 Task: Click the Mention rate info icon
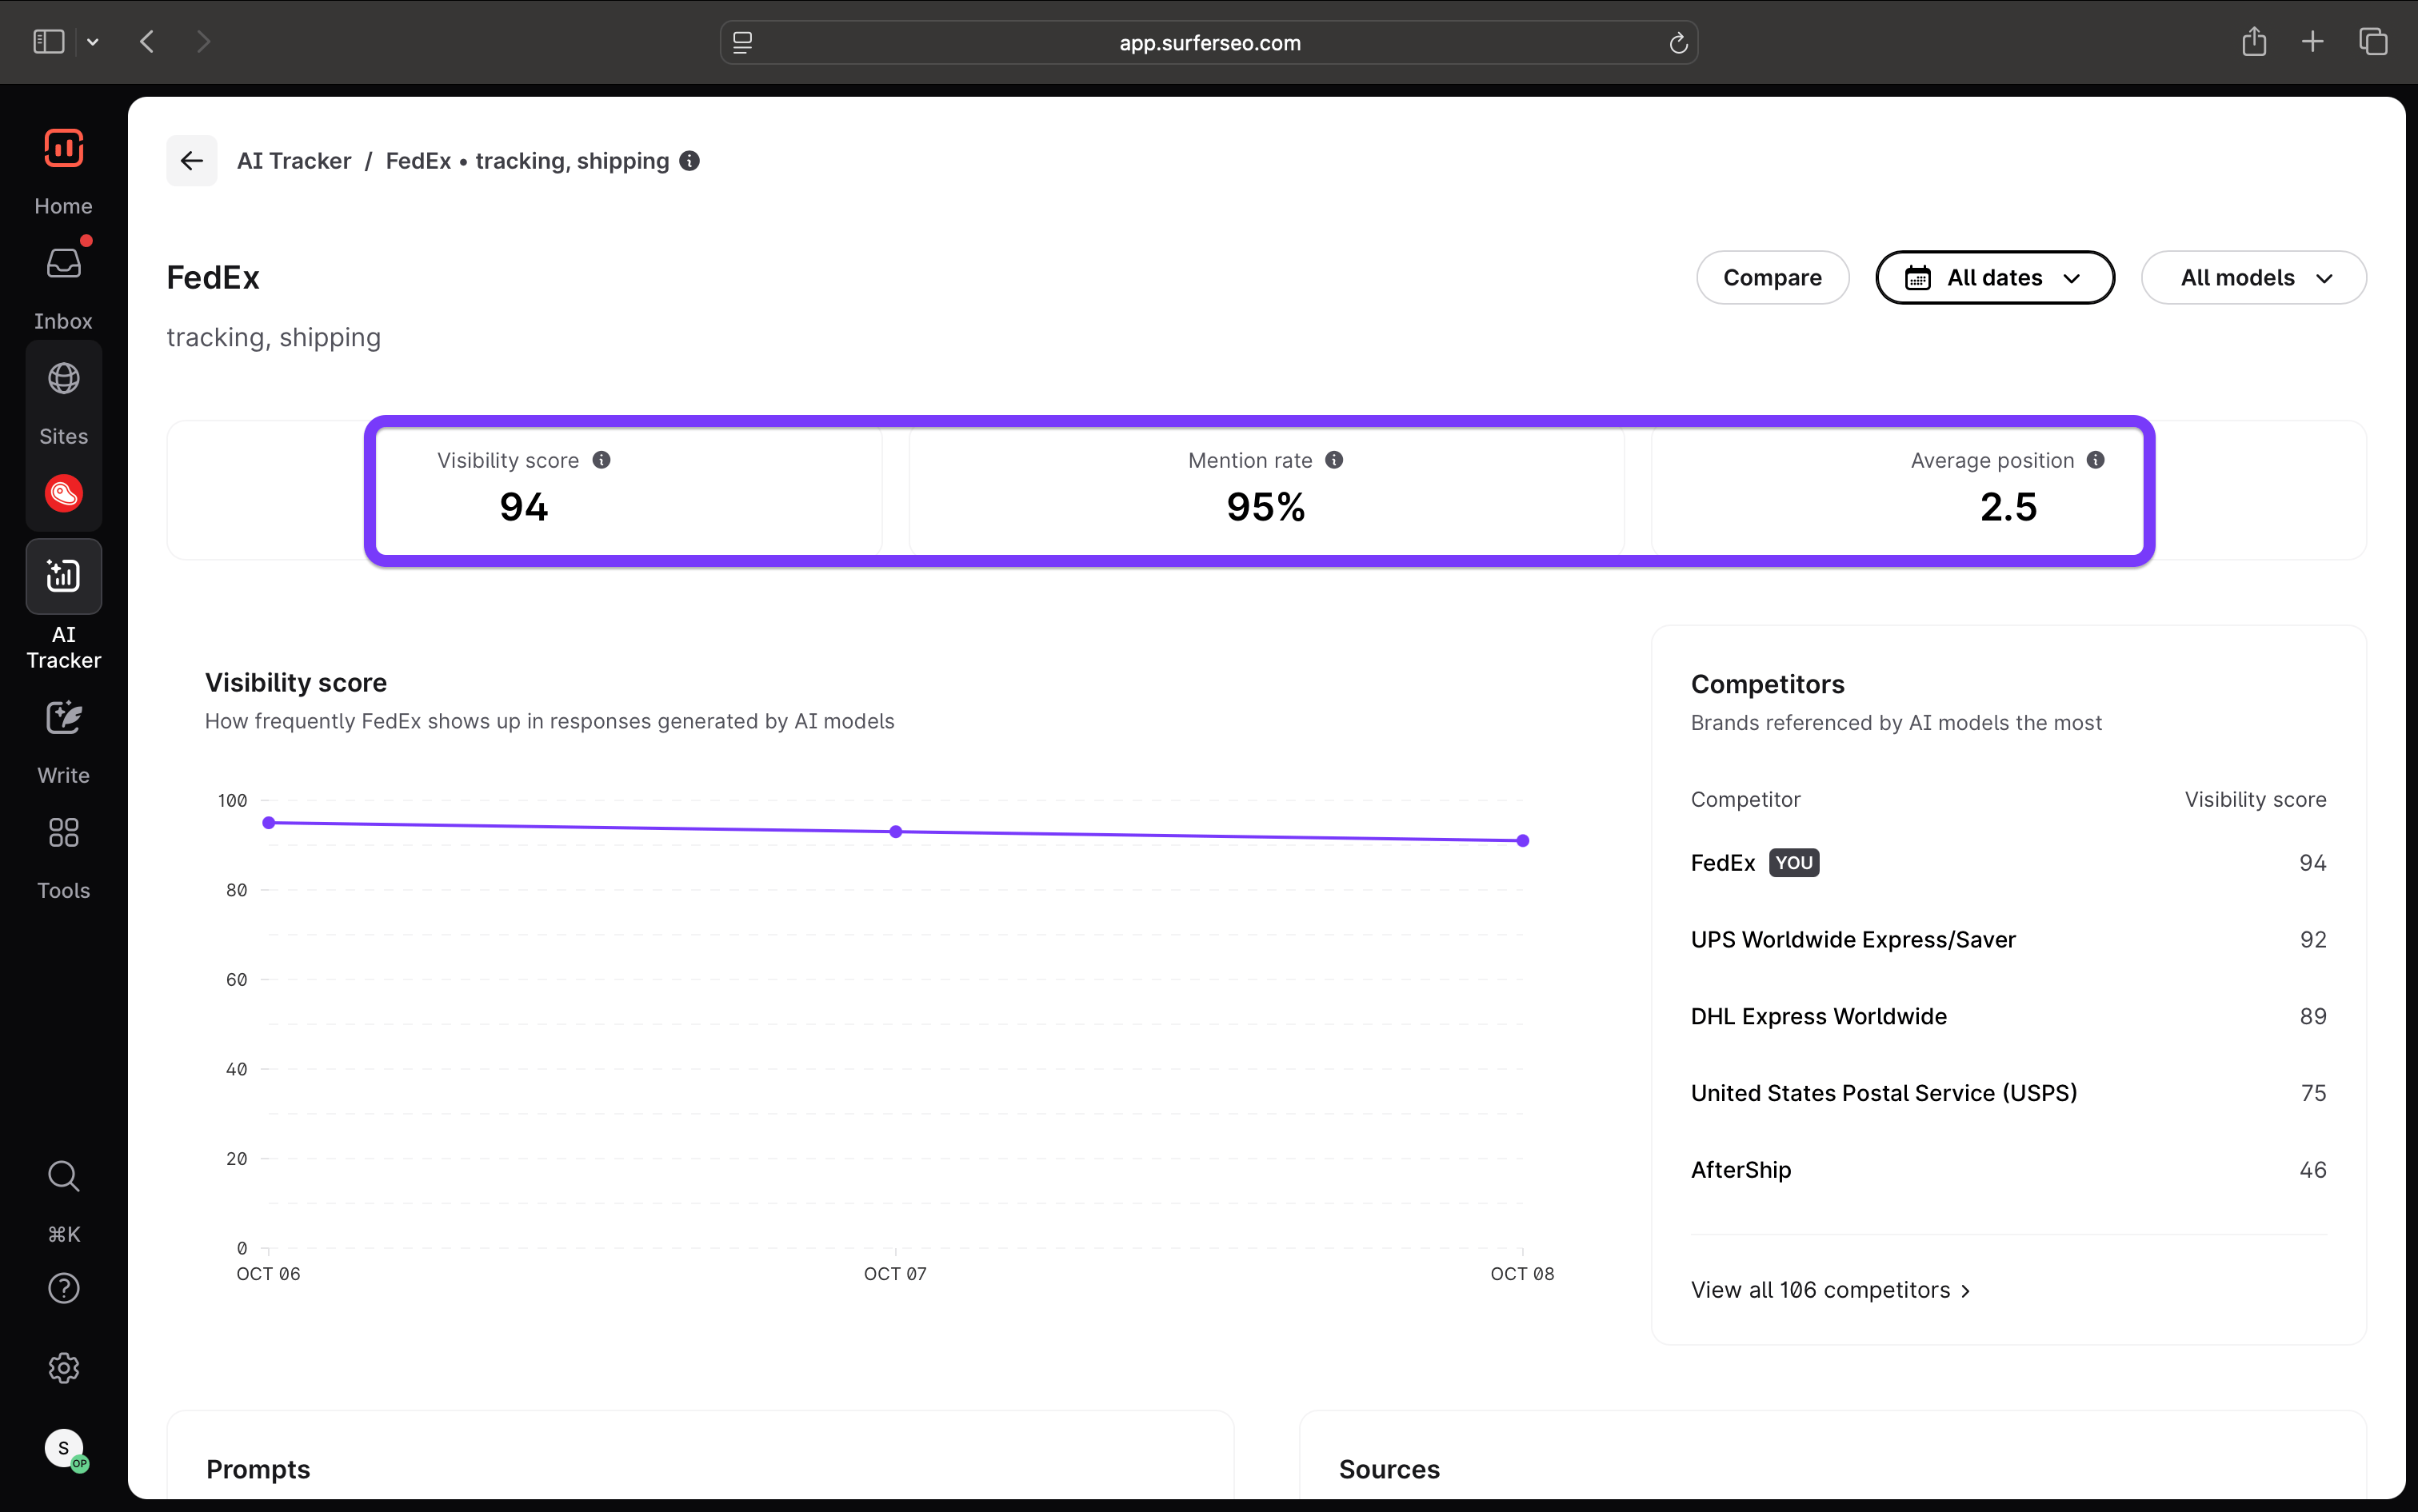pos(1333,460)
